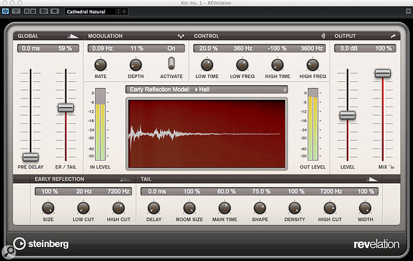Open the Early Reflection Model Hall dropdown
This screenshot has width=413, height=261.
point(206,89)
